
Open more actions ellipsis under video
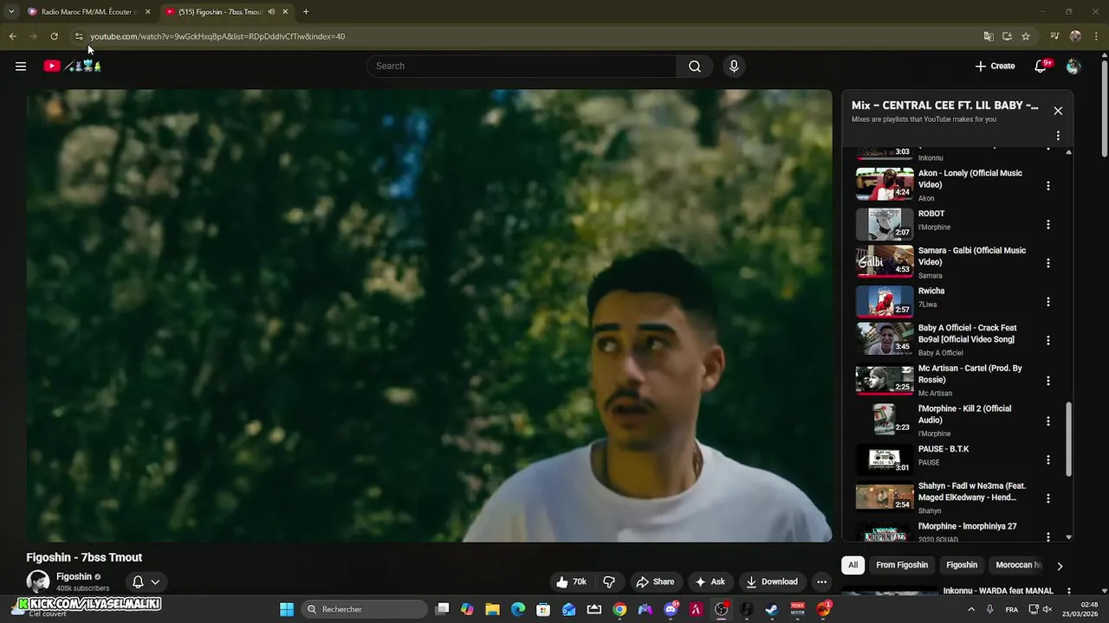[821, 581]
